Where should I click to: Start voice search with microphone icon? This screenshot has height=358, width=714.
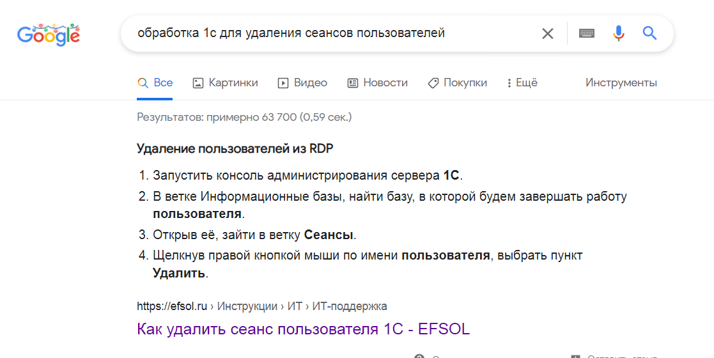[x=618, y=33]
